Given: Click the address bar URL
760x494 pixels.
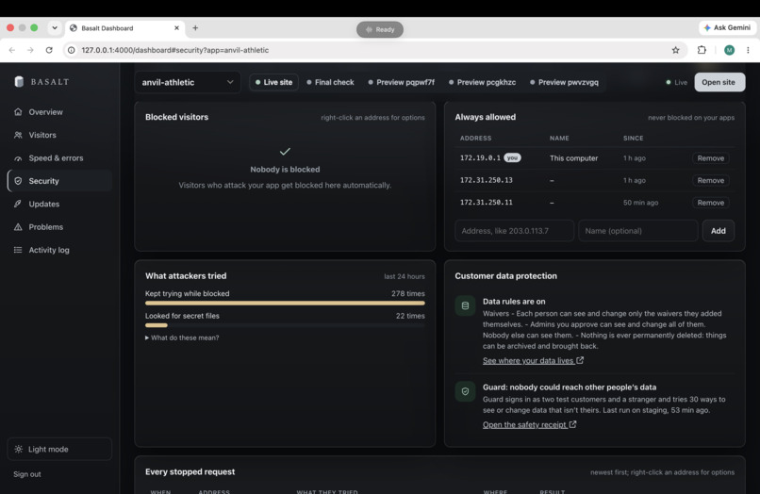Looking at the screenshot, I should click(175, 50).
